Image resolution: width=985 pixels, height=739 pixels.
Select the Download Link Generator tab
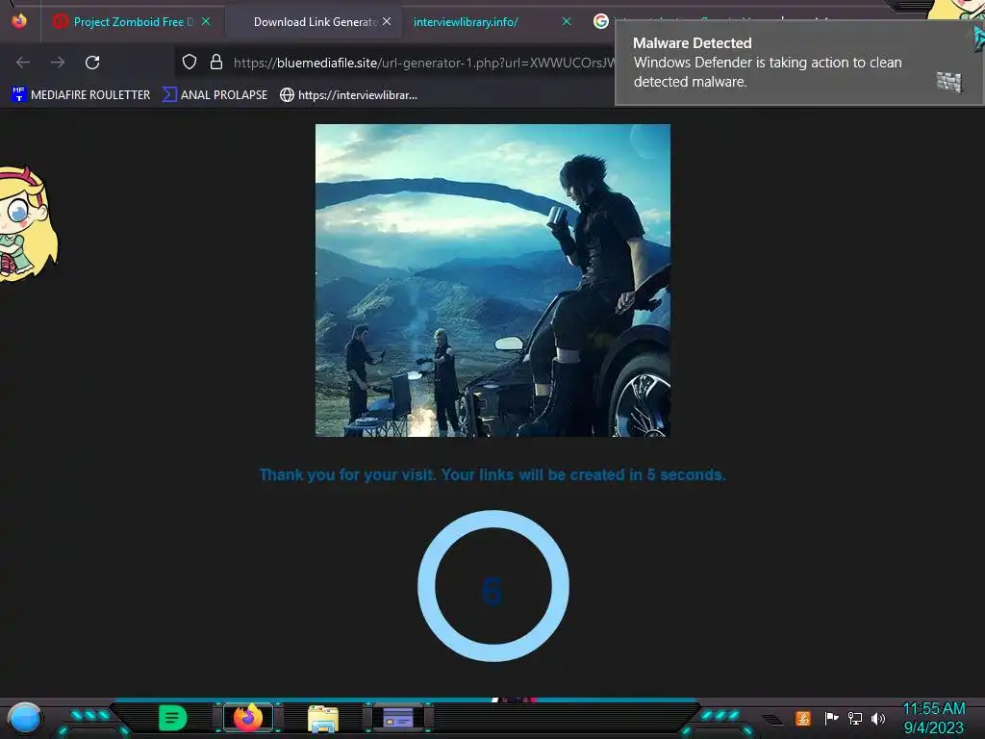tap(315, 22)
